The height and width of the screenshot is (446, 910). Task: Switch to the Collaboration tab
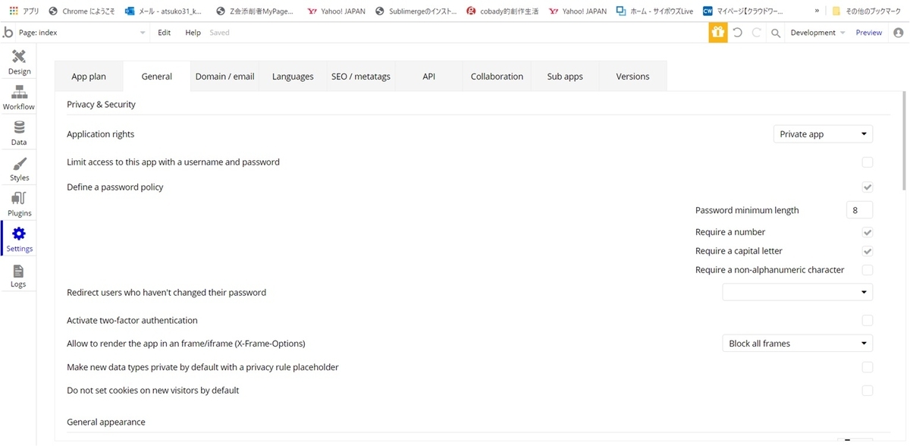(497, 77)
